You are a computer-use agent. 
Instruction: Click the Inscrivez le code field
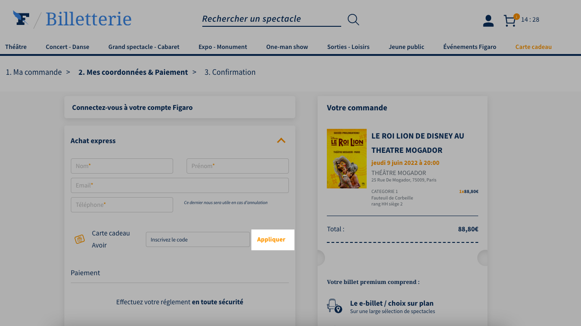point(198,240)
